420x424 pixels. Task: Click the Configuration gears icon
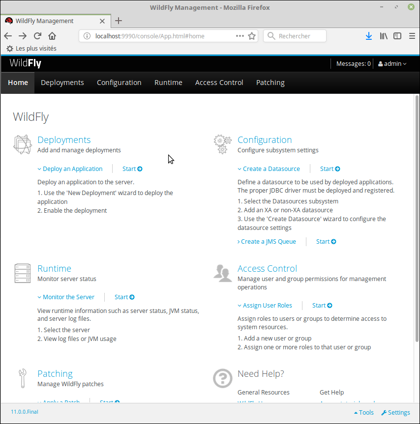[x=222, y=144]
